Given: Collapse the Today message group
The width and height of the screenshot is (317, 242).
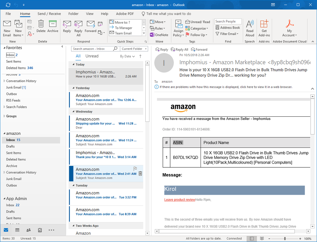Looking at the screenshot, I should point(73,64).
